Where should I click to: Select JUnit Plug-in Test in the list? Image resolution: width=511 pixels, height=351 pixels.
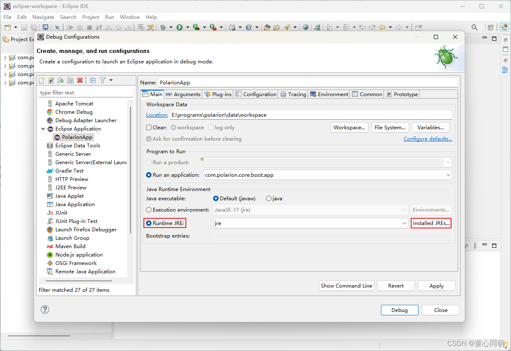76,221
